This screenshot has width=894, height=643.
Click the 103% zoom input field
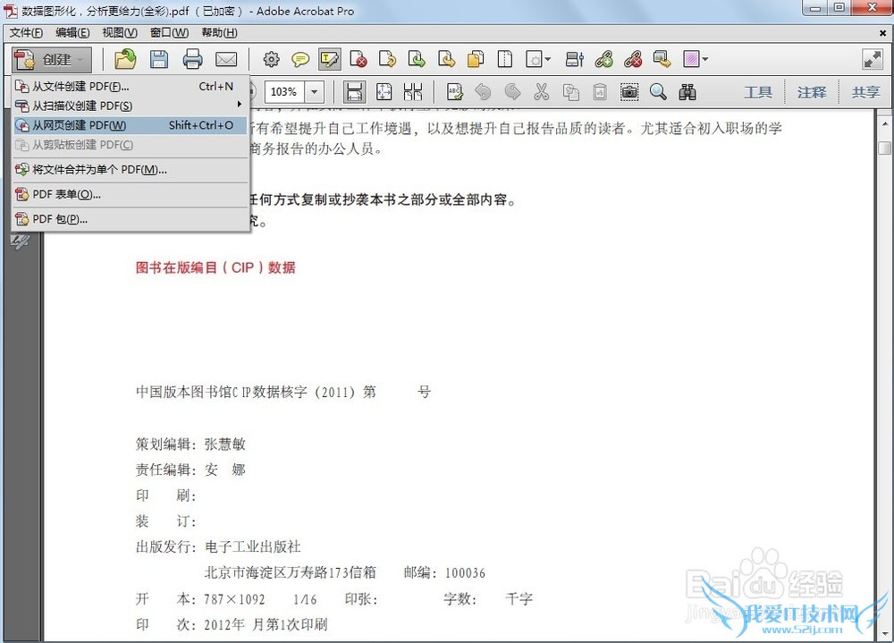tap(284, 92)
